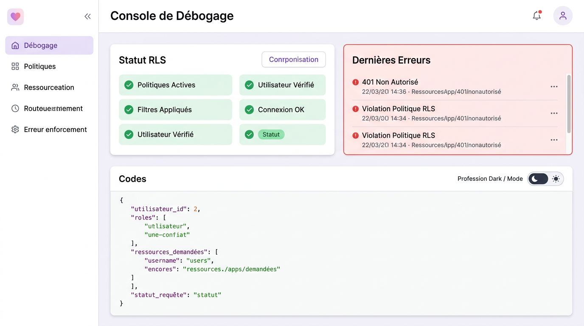Image resolution: width=584 pixels, height=326 pixels.
Task: Click the green Statut badge
Action: (x=271, y=135)
